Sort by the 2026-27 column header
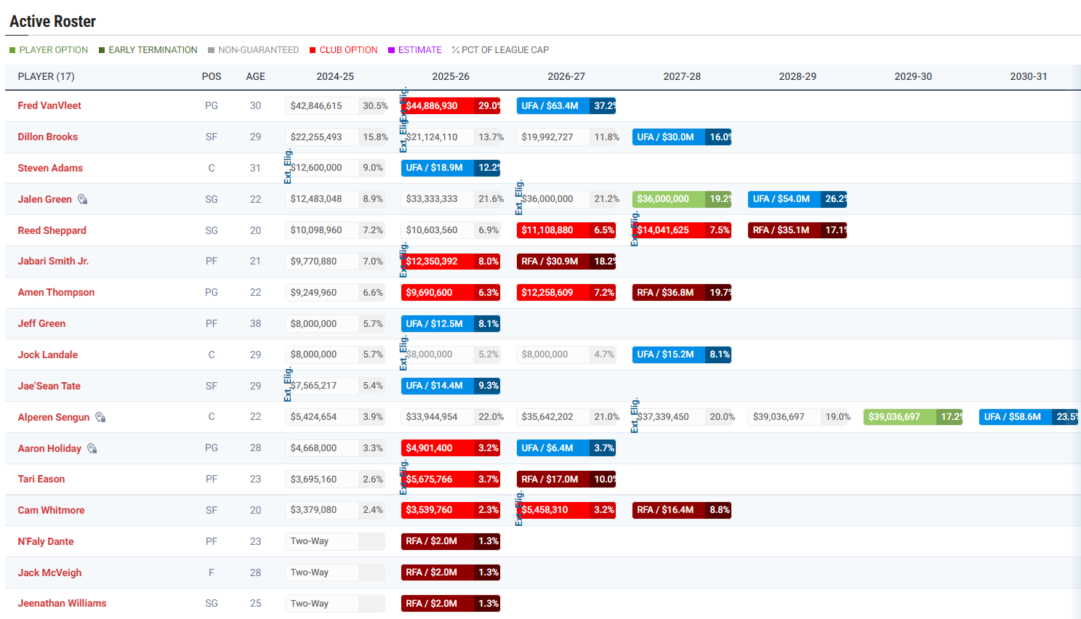The height and width of the screenshot is (619, 1081). (566, 76)
